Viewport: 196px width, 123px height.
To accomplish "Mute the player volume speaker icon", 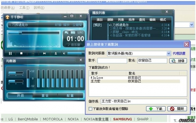I will pos(64,53).
